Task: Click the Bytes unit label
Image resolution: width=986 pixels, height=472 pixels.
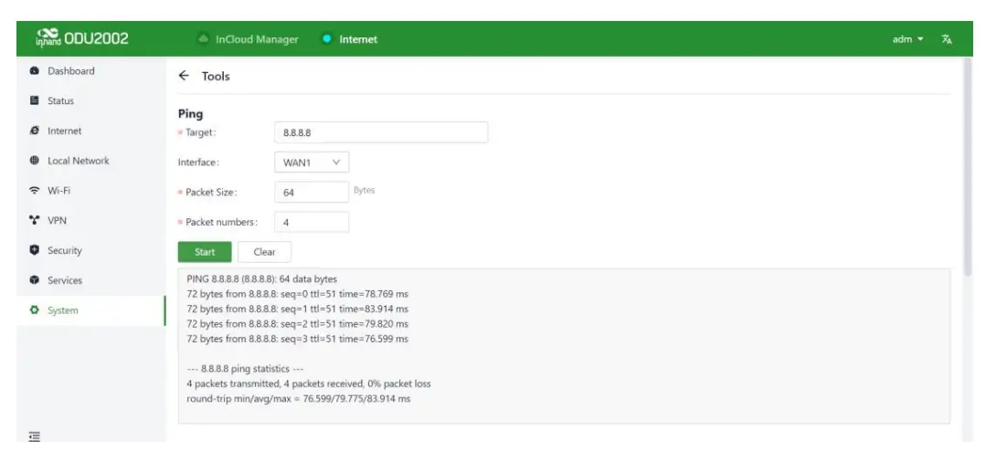Action: [x=364, y=190]
